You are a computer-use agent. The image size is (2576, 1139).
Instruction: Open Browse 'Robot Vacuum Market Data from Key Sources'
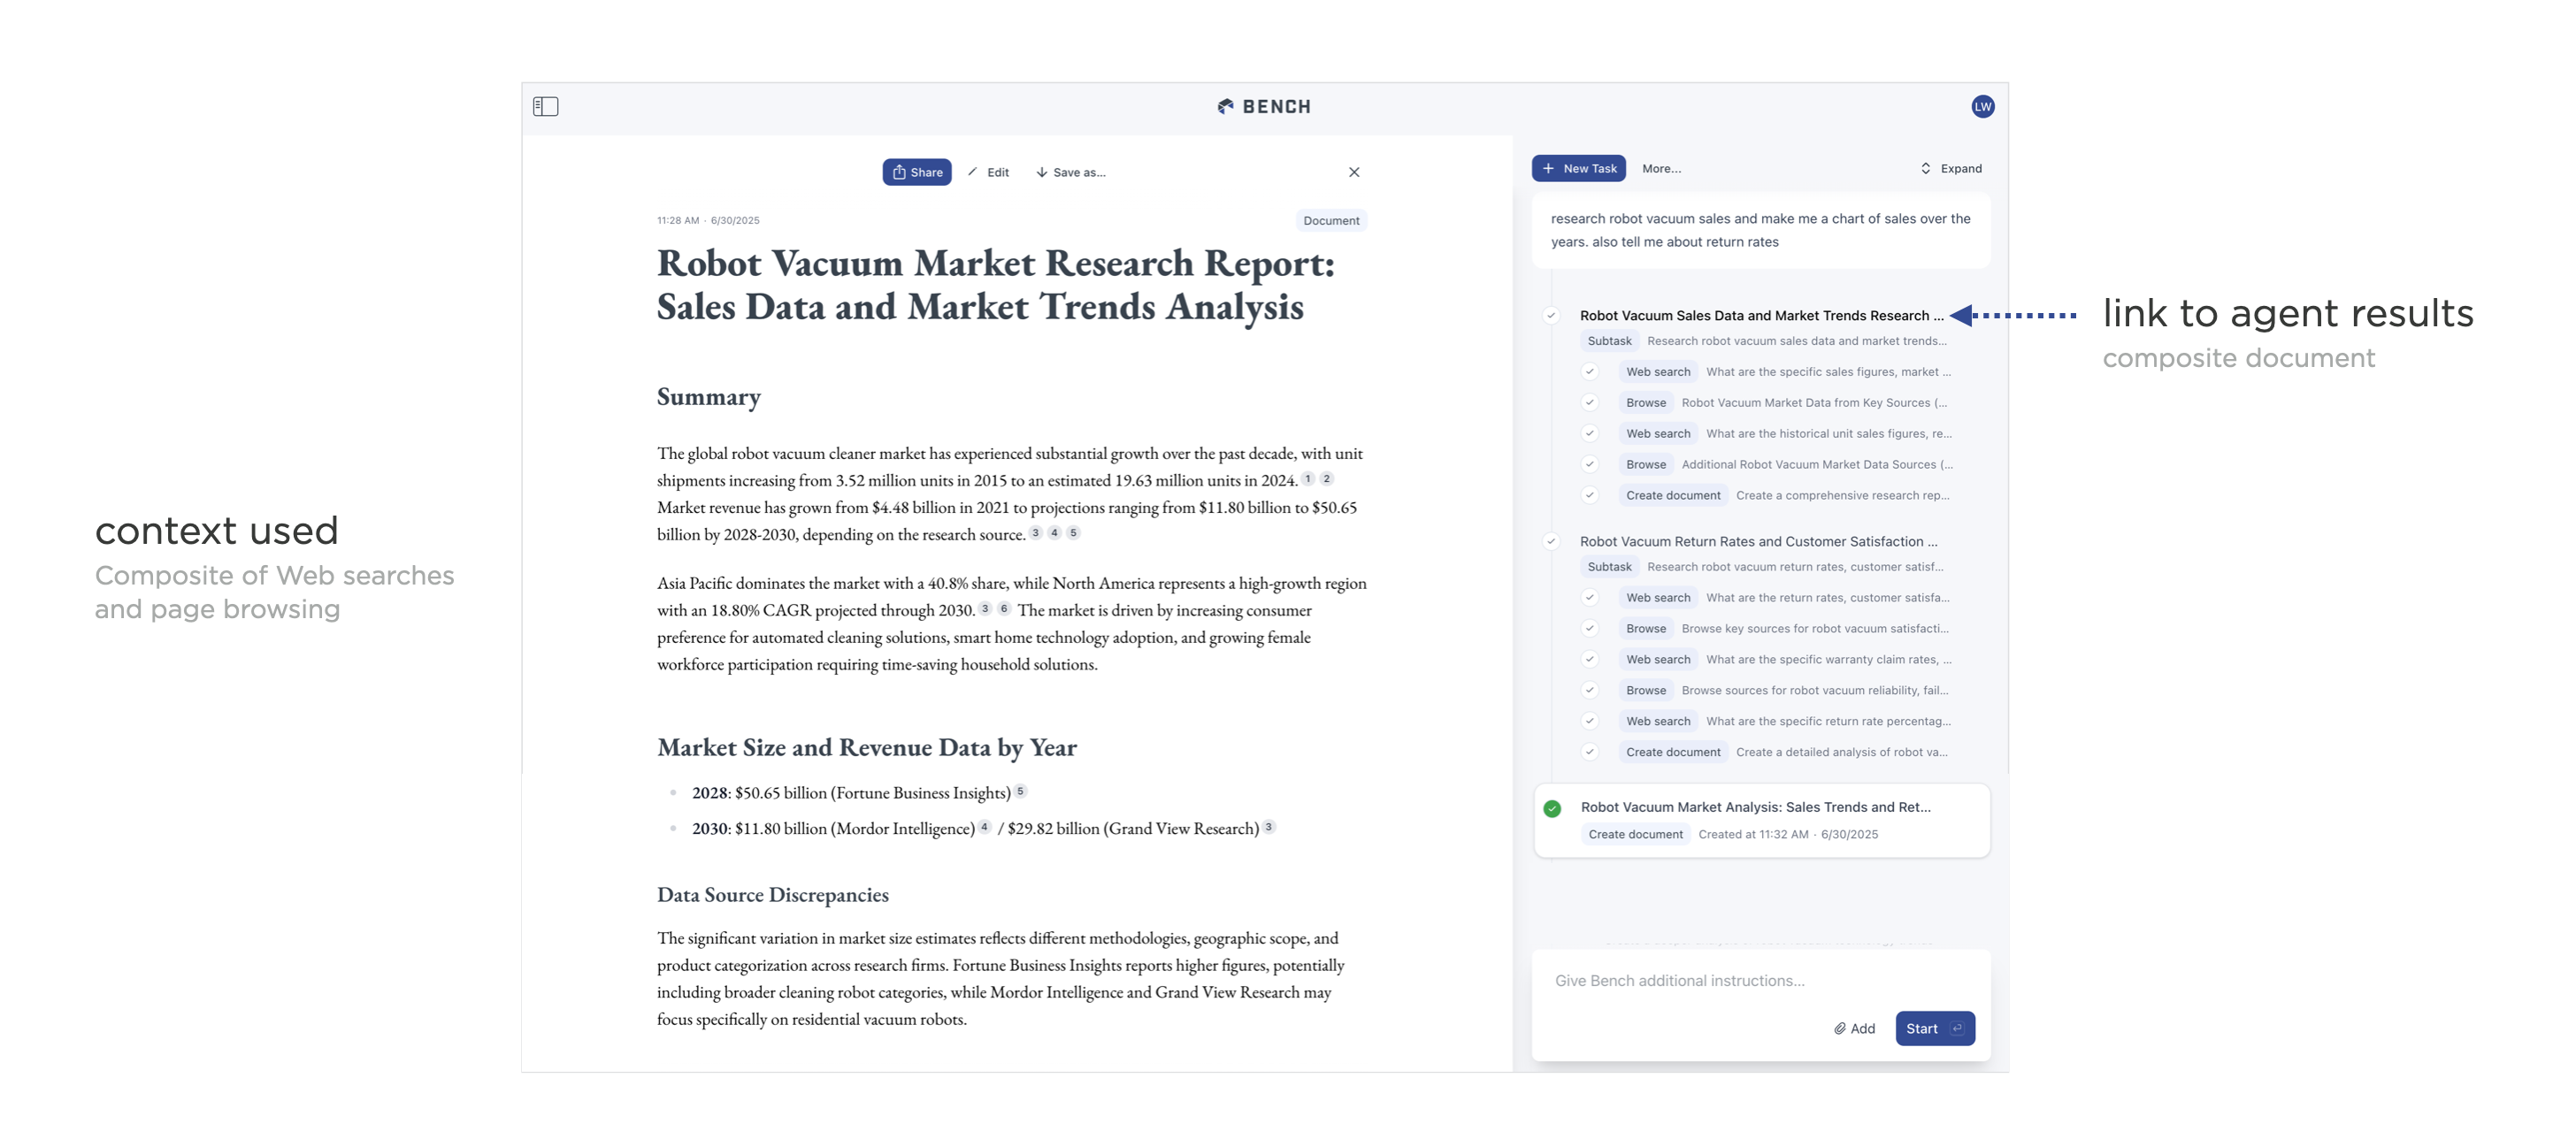pos(1783,403)
